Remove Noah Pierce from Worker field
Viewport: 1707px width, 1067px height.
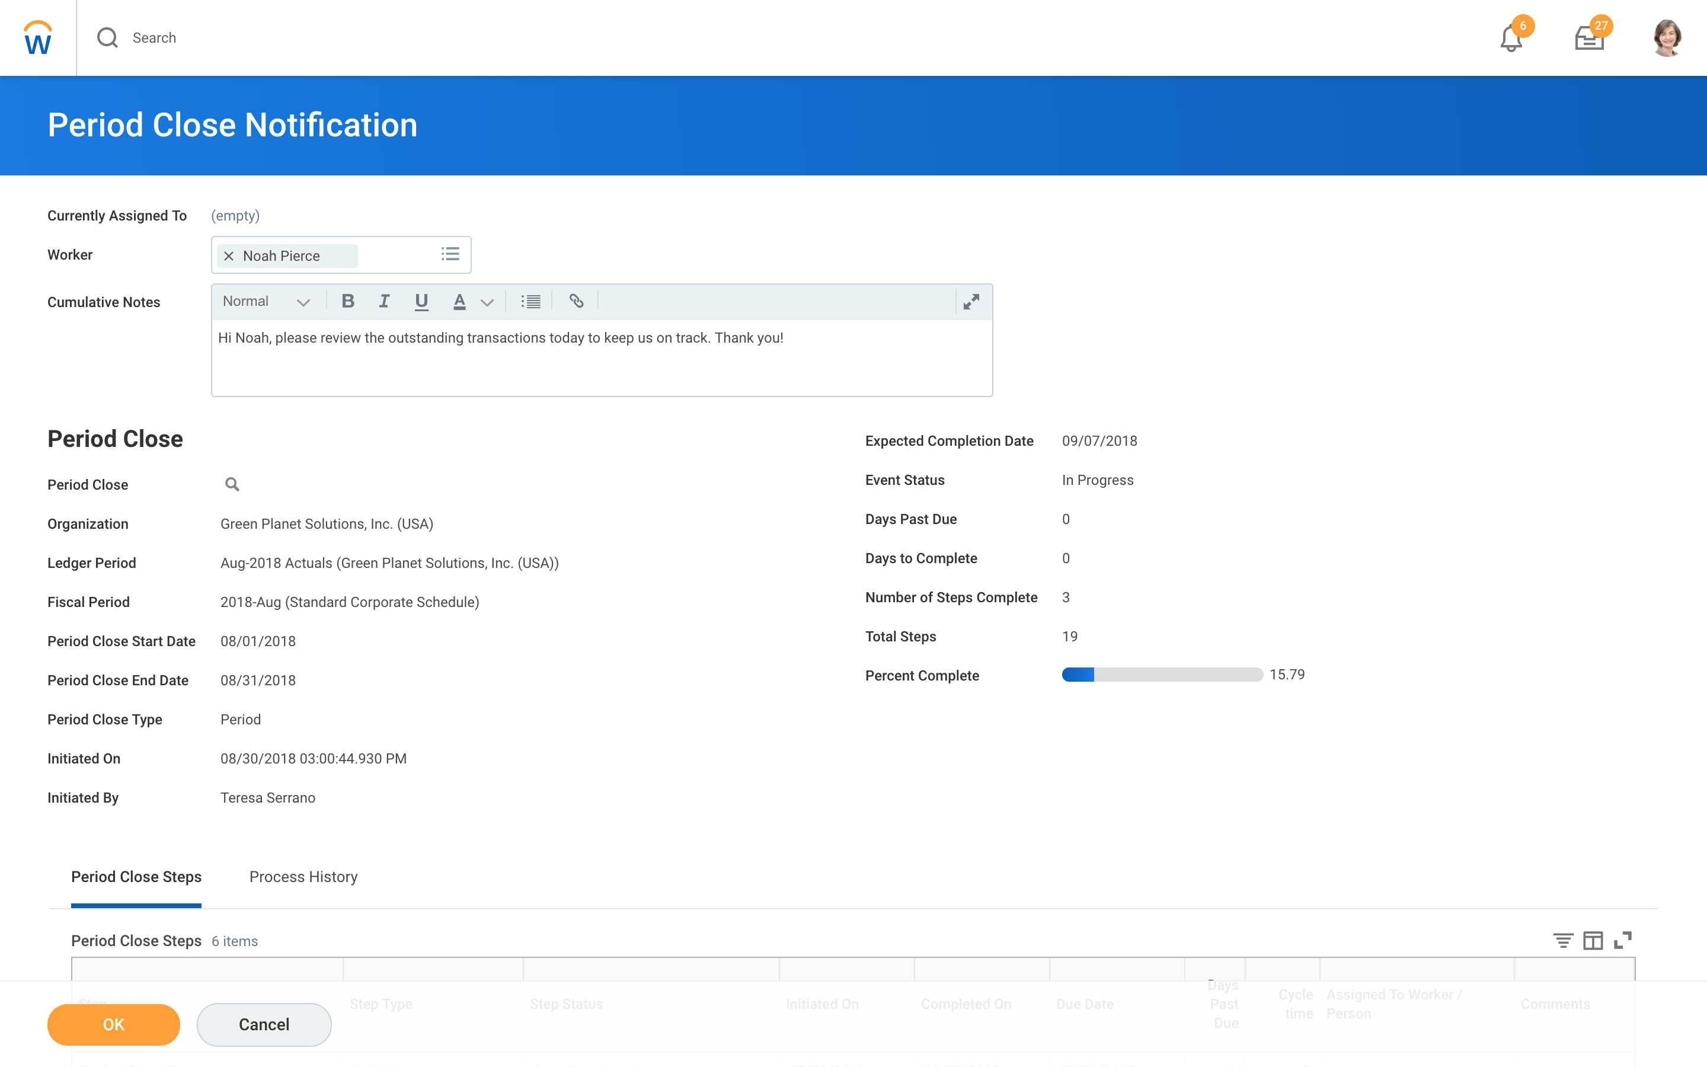pos(229,255)
